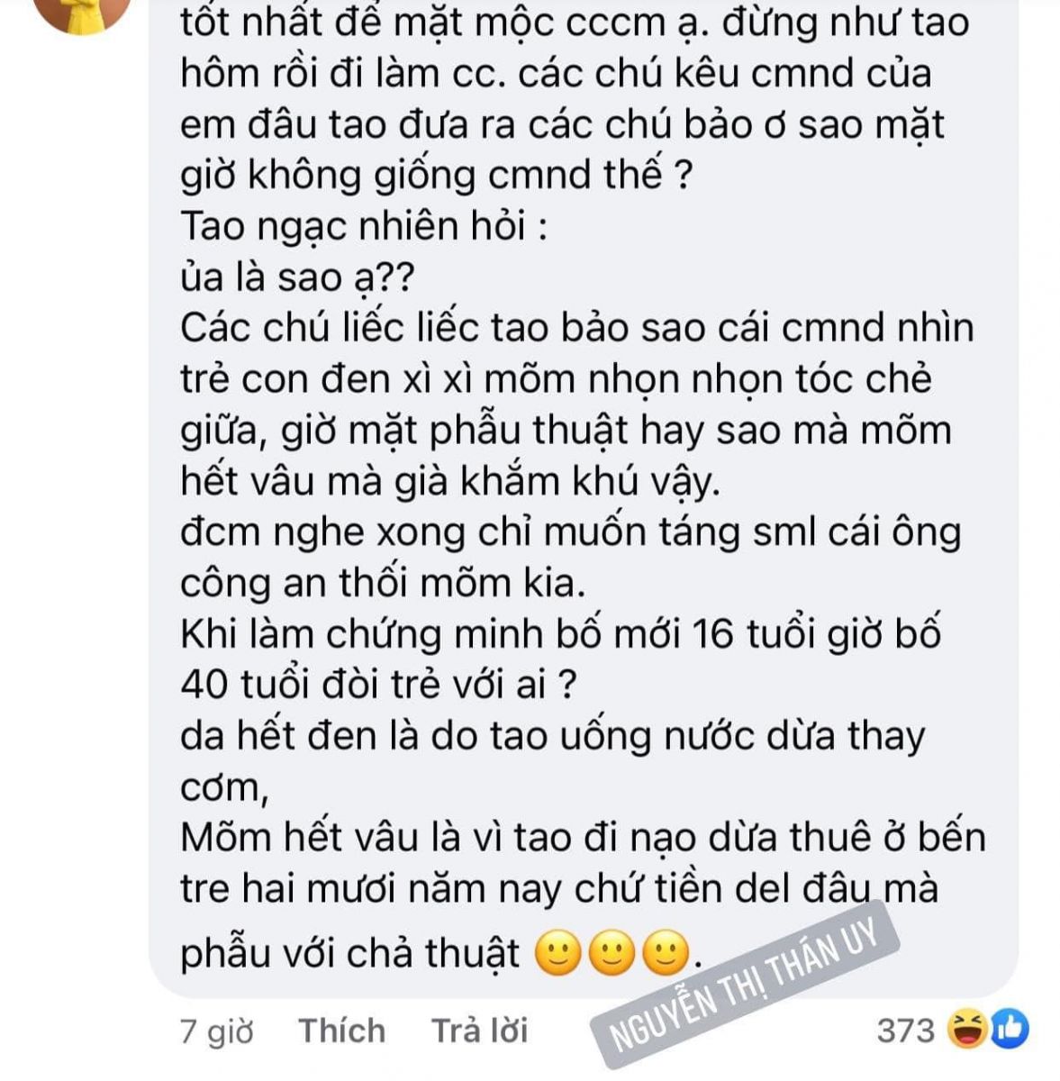Click the text "ủa là sao ạ??"
Viewport: 1060px width, 1081px height.
(296, 278)
